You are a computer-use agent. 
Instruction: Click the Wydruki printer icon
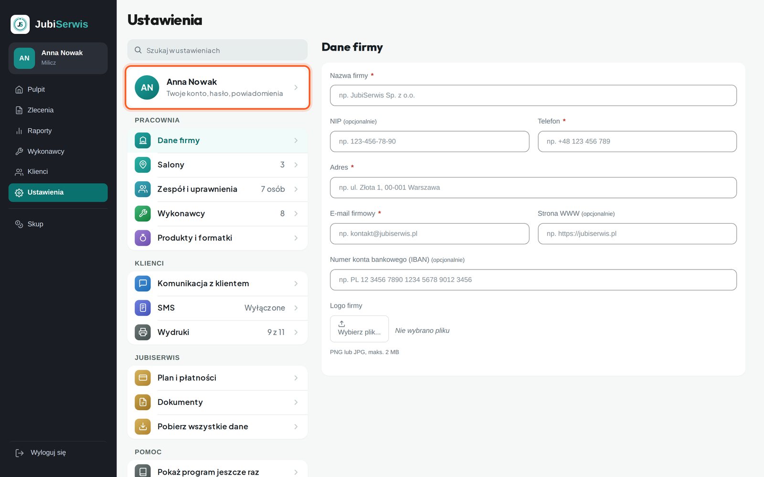(x=143, y=332)
